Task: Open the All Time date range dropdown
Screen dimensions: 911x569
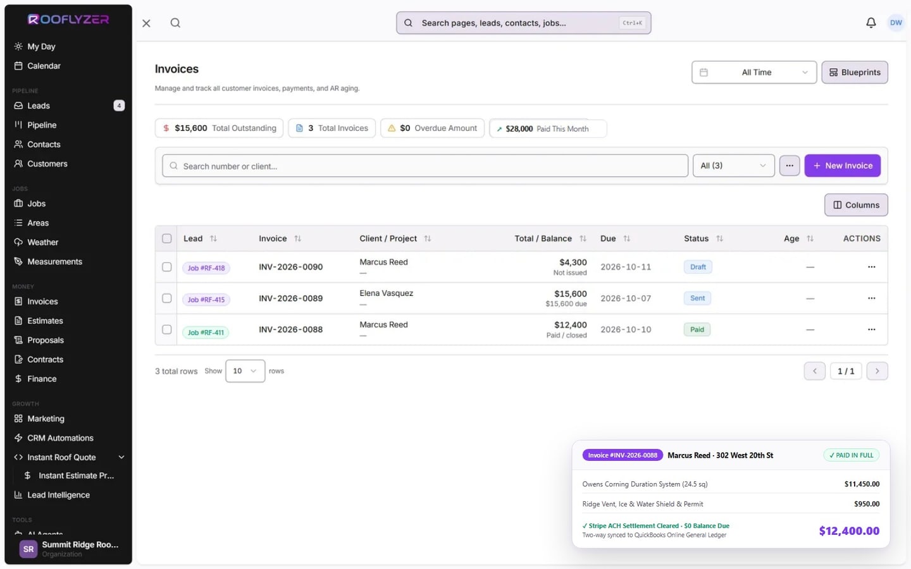Action: click(x=754, y=72)
